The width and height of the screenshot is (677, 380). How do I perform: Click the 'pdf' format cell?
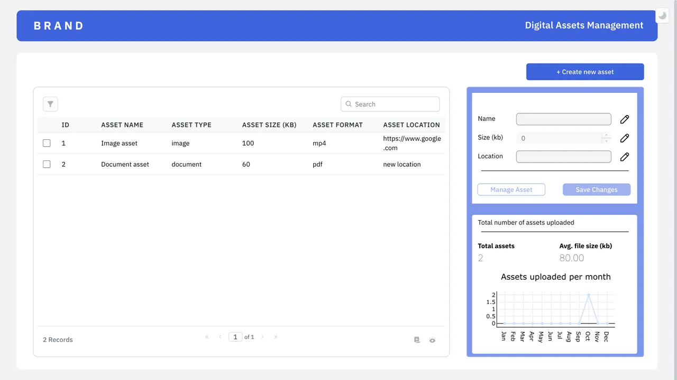tap(317, 164)
